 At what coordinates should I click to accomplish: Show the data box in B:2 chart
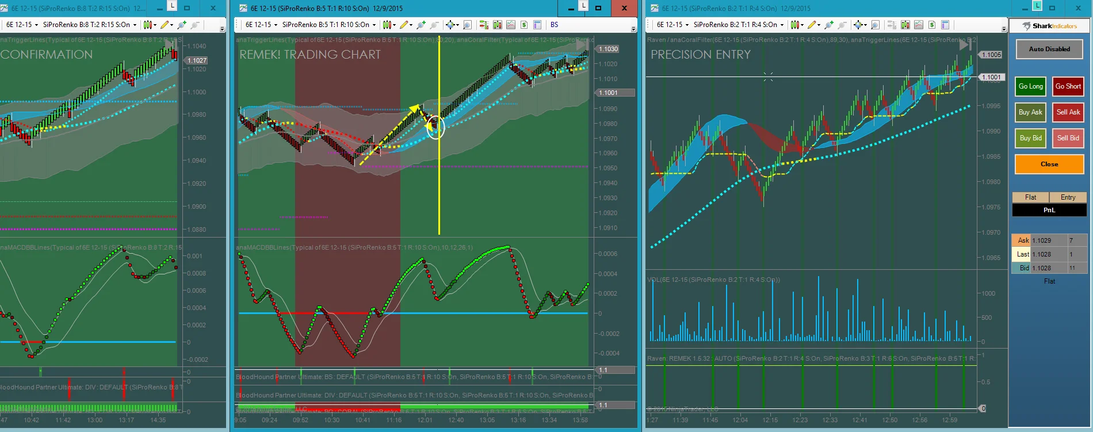875,25
